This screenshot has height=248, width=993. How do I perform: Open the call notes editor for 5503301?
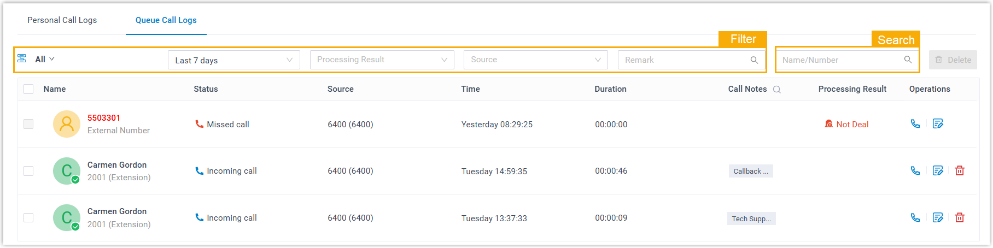click(938, 124)
